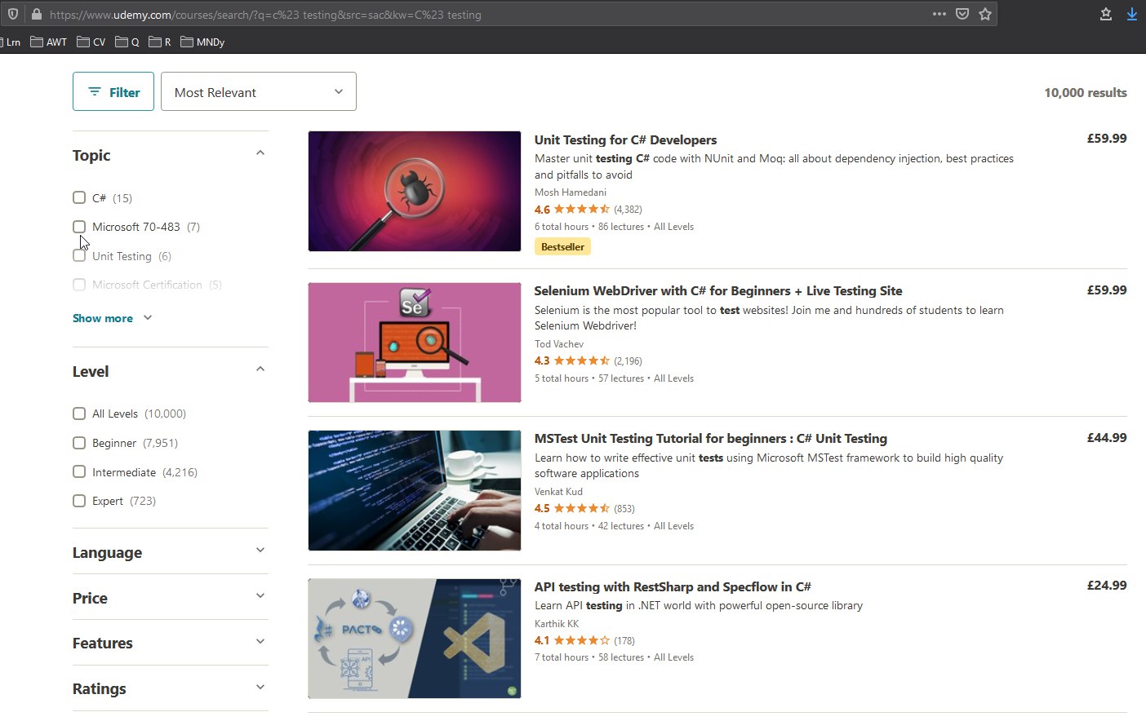Expand the Ratings filter section

170,688
